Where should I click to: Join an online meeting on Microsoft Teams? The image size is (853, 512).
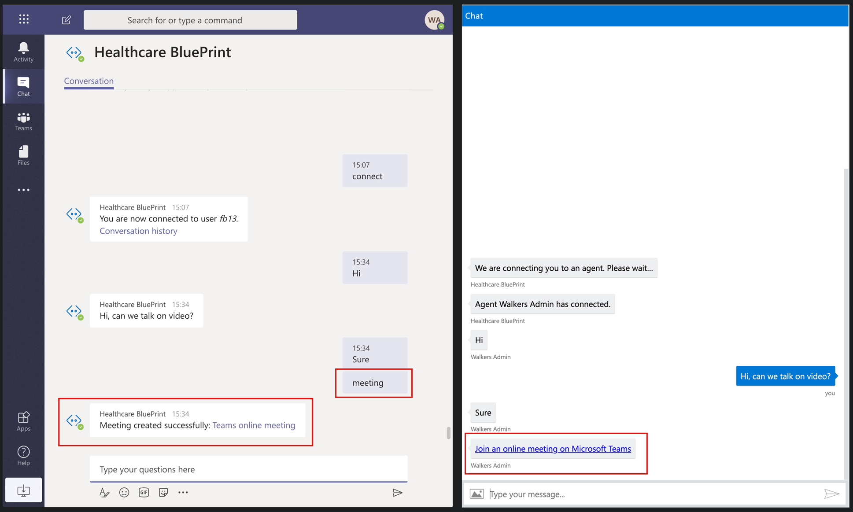coord(553,449)
